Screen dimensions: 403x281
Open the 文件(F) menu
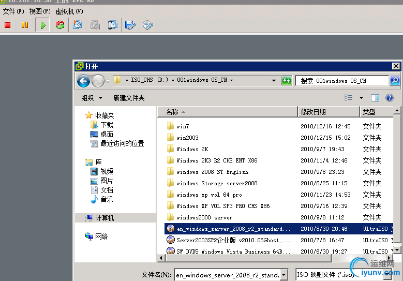(13, 11)
